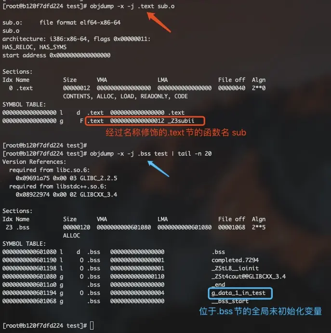Click the terminal cursor block at prompt

[92, 325]
